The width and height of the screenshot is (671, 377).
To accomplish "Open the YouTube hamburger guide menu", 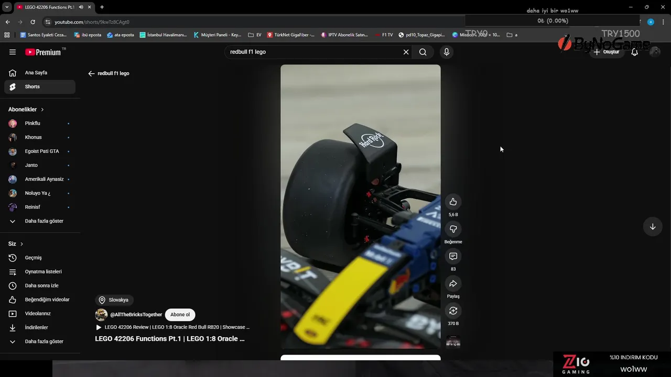I will click(13, 52).
